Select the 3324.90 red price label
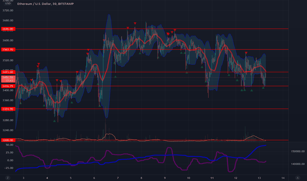Image resolution: width=307 pixels, height=181 pixels. tap(8, 109)
